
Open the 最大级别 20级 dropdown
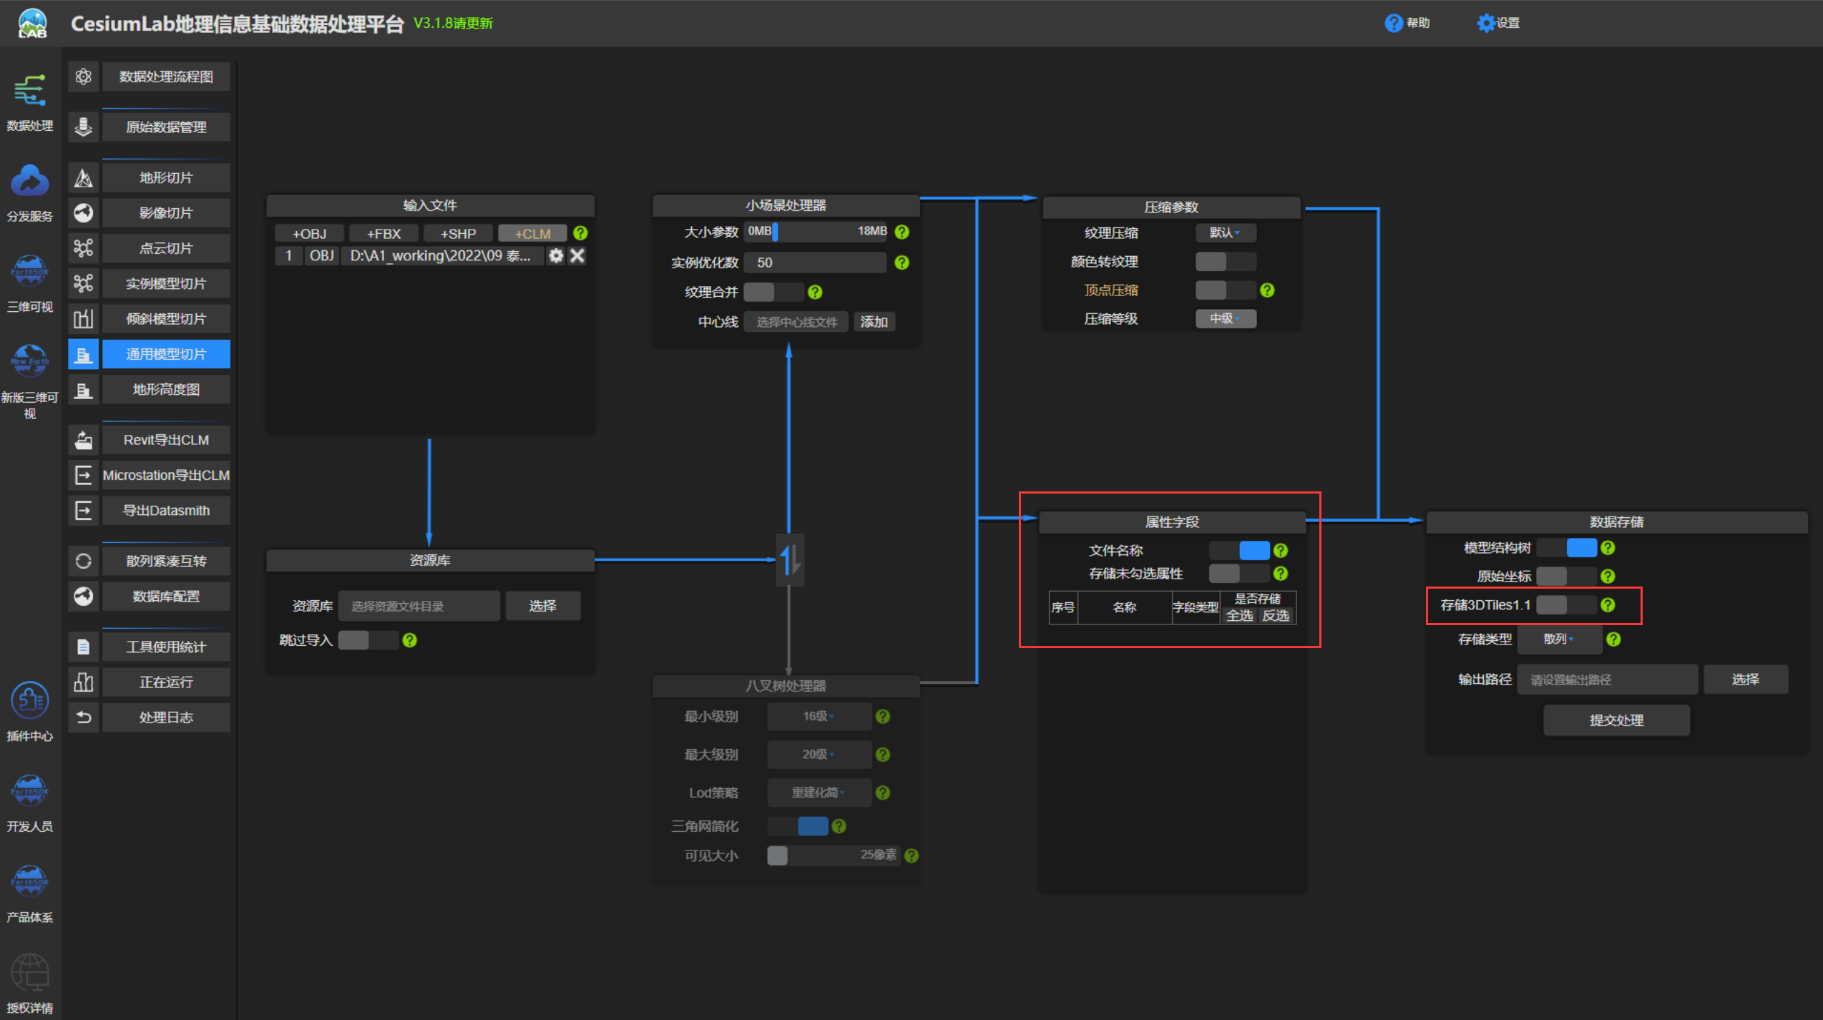pos(819,754)
